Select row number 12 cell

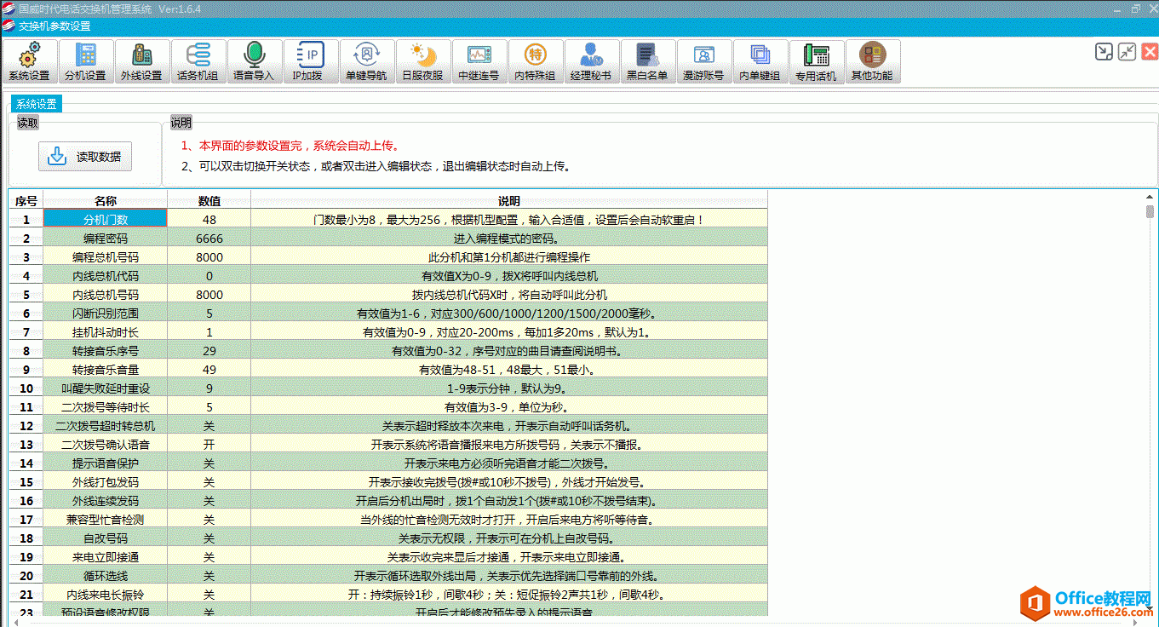coord(26,426)
